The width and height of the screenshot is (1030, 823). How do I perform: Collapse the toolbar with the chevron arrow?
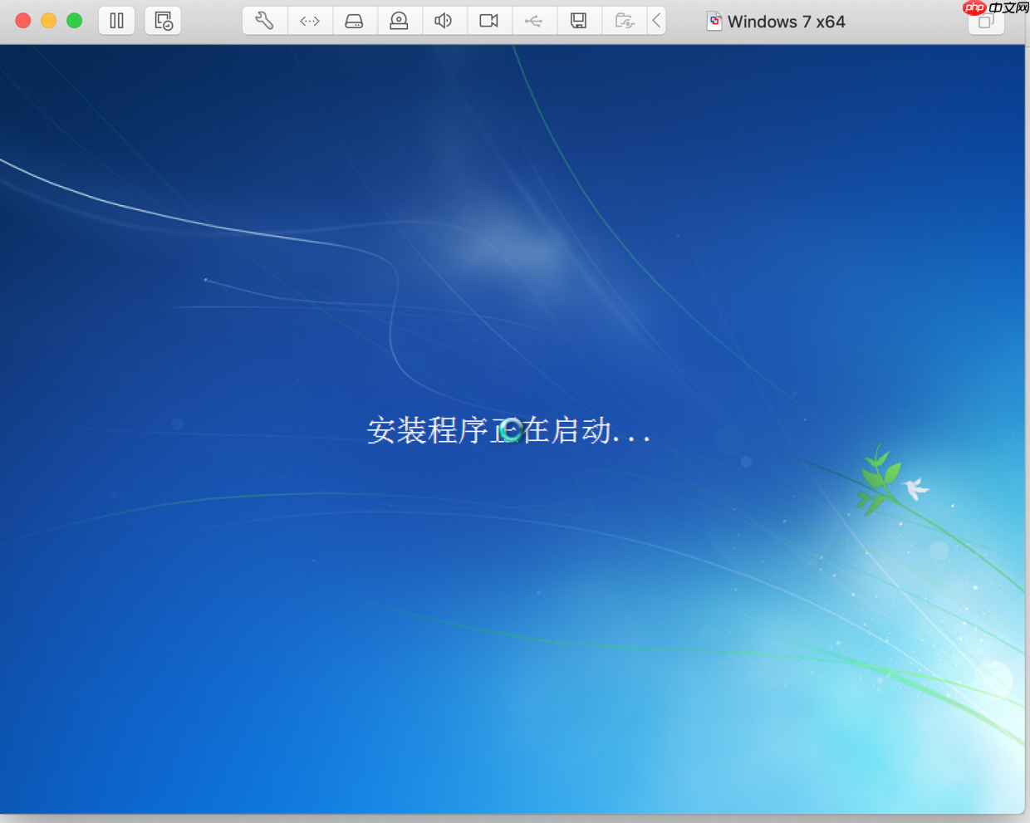point(656,21)
